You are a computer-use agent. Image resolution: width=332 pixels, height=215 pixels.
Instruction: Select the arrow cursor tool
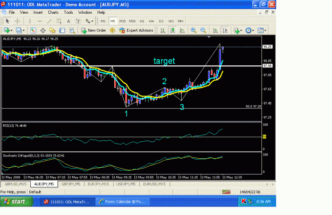7,21
